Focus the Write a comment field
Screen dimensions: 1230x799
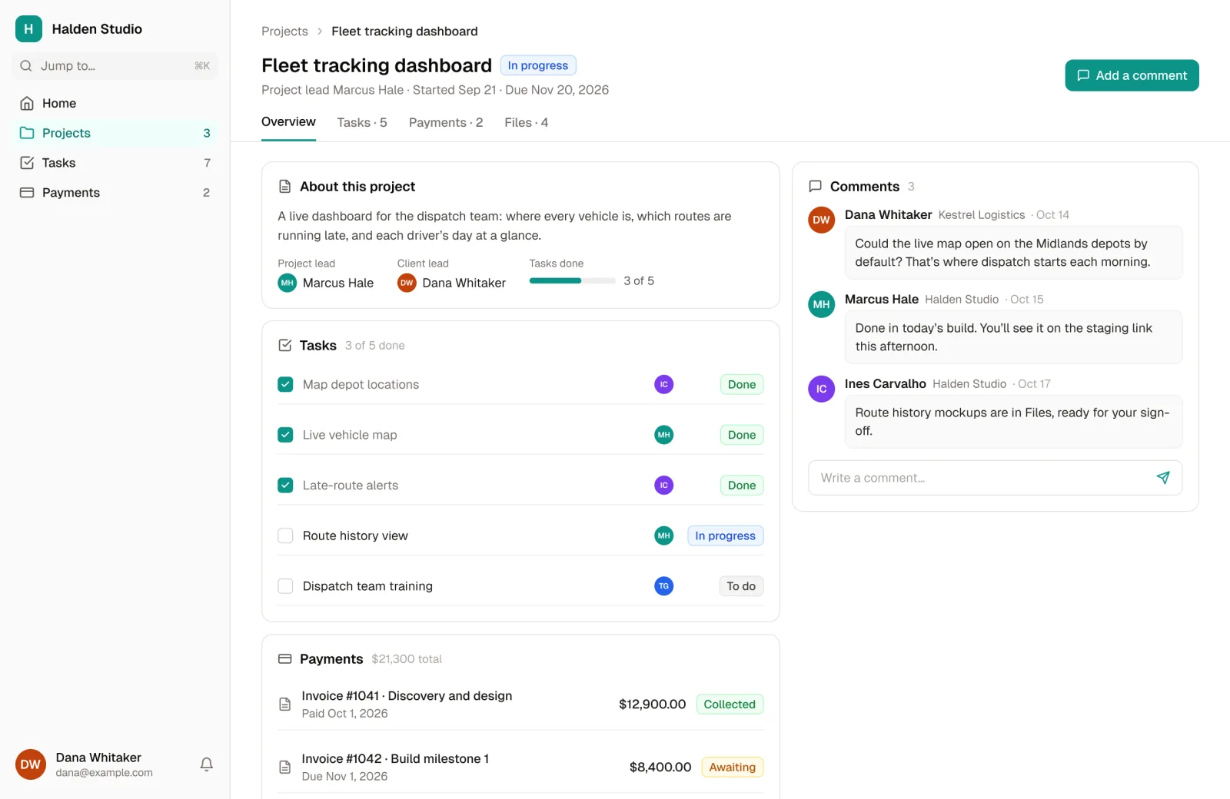click(x=995, y=478)
